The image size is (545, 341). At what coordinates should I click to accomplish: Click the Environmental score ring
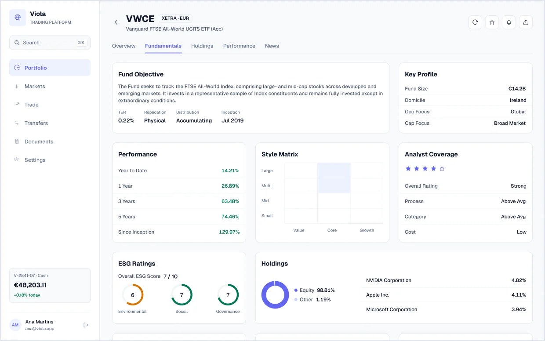[133, 295]
